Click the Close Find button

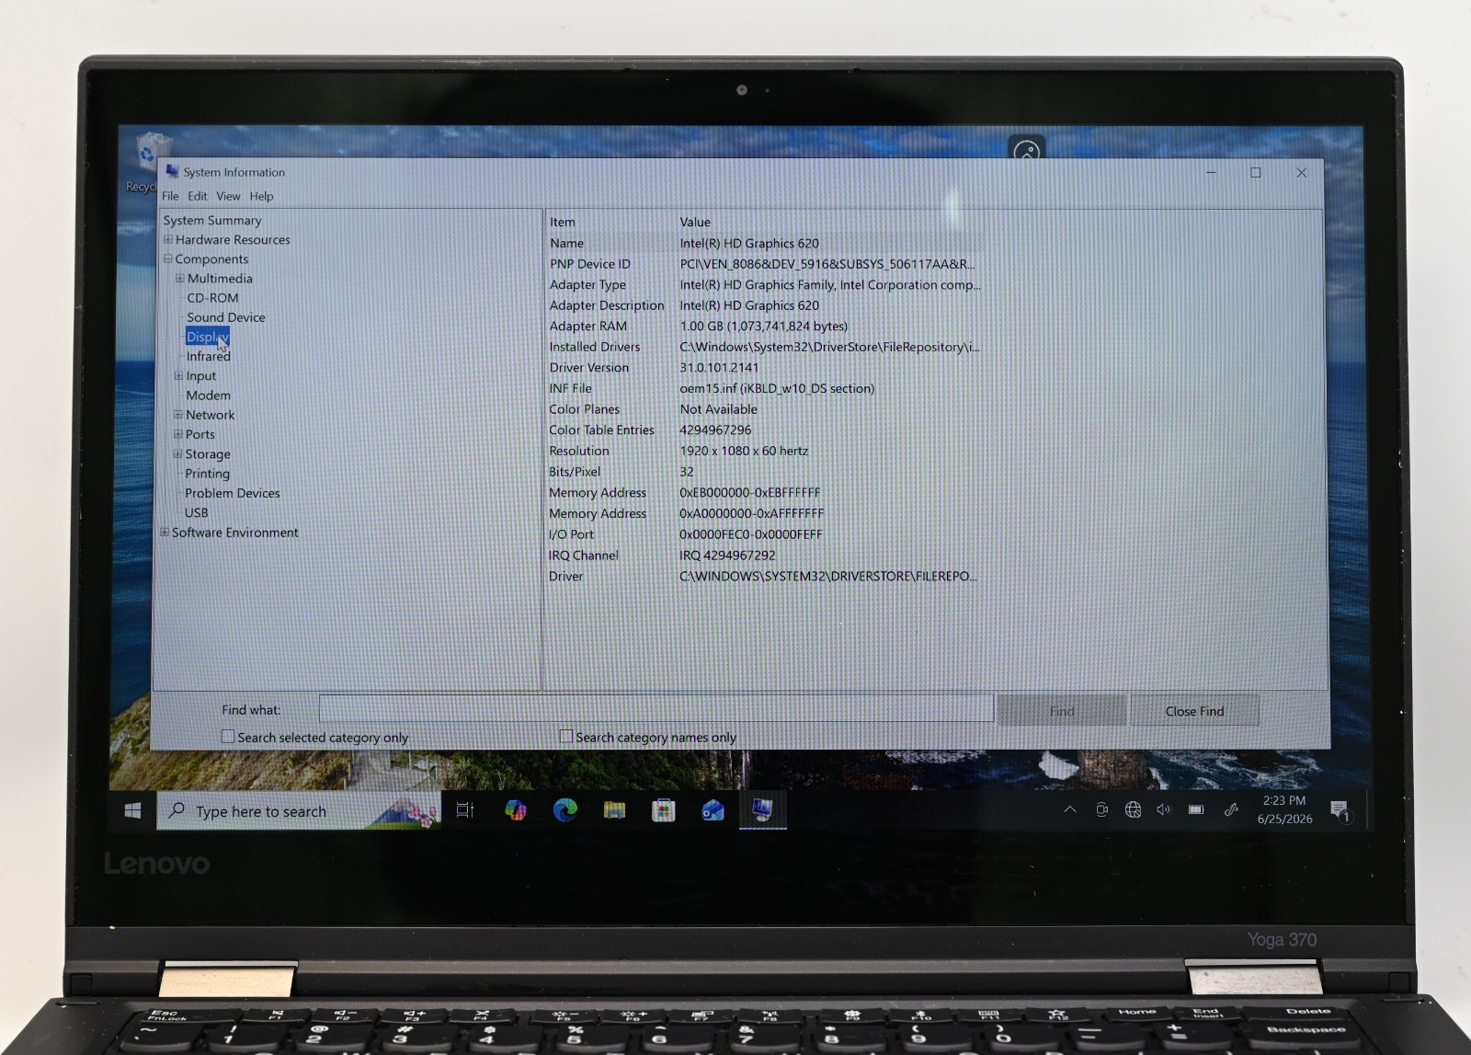1194,711
